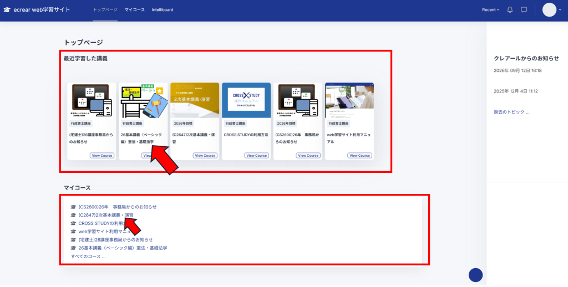Image resolution: width=568 pixels, height=287 pixels.
Task: Open 26基本講義(ベーシック編)憲法・基礎法学 list link
Action: click(123, 248)
